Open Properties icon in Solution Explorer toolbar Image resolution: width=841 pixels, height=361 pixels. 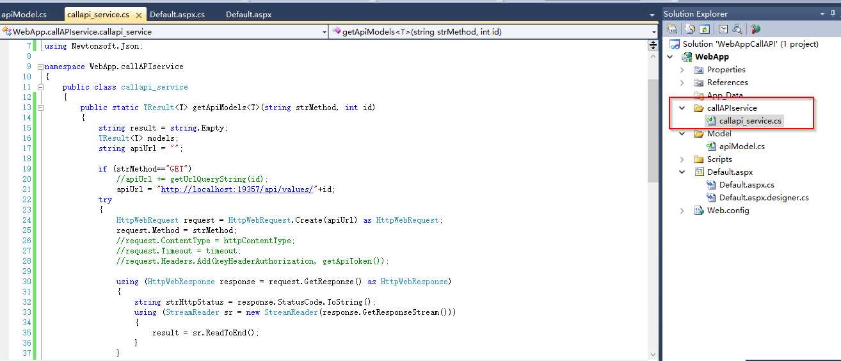(672, 29)
